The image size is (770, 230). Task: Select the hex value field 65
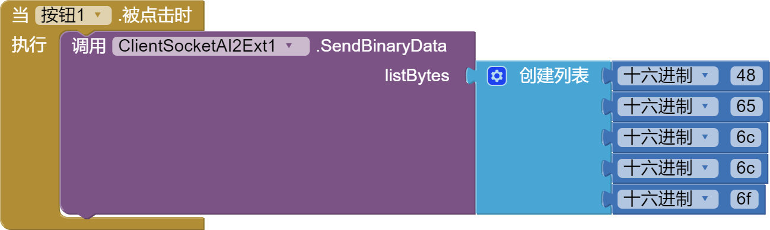point(746,106)
